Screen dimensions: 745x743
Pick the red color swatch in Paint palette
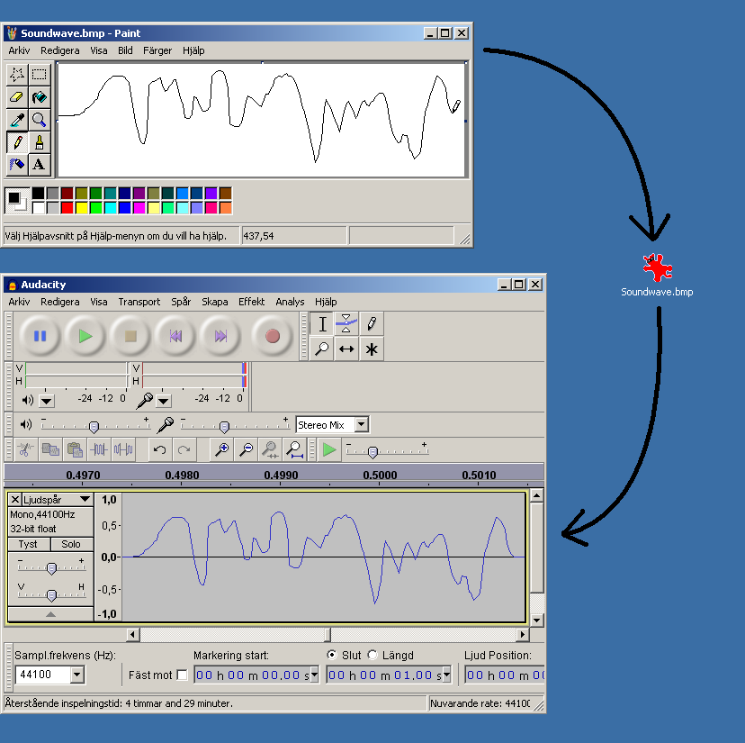[x=67, y=208]
